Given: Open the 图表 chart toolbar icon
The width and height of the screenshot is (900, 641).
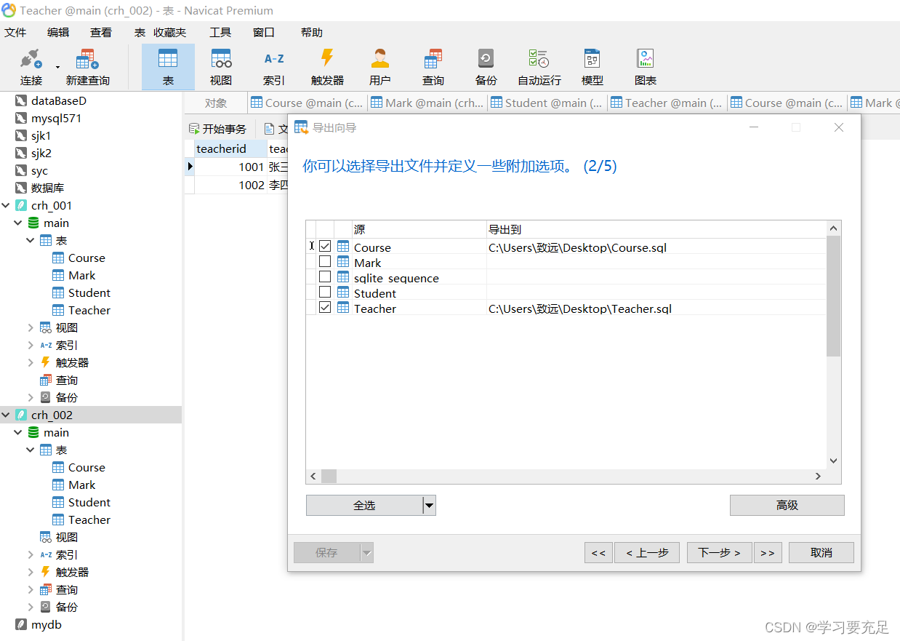Looking at the screenshot, I should coord(645,67).
